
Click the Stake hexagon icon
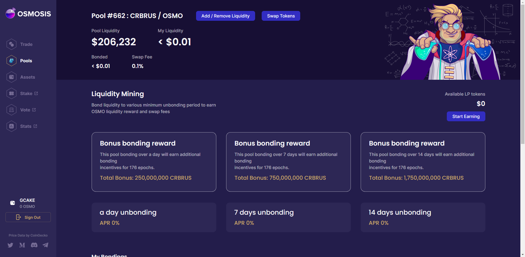[11, 93]
